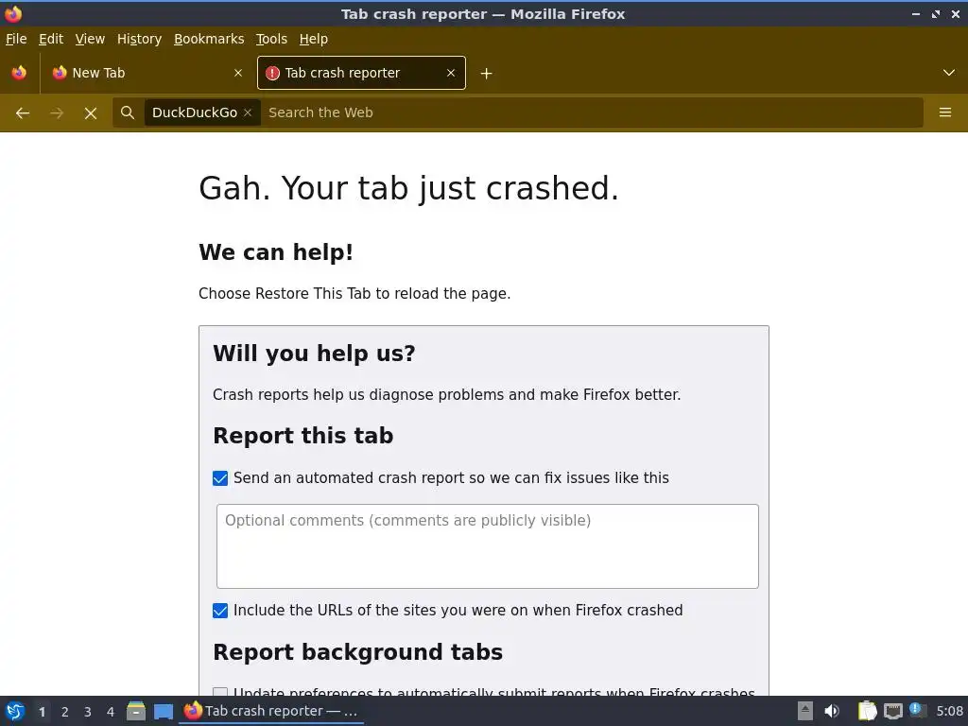Click the Firefox favicon on New Tab

pos(60,73)
